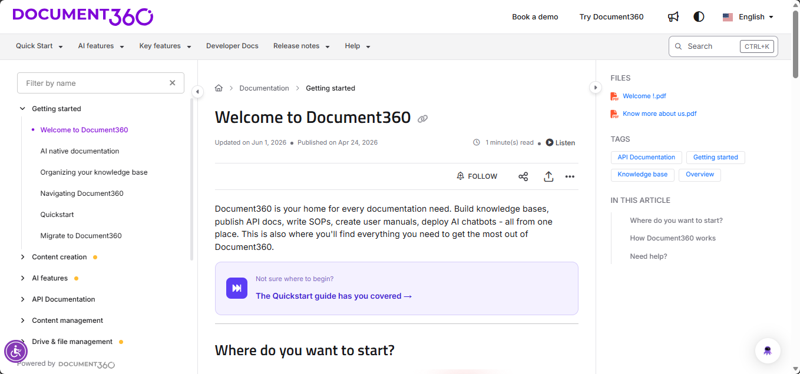
Task: Play the article with Listen
Action: point(560,142)
